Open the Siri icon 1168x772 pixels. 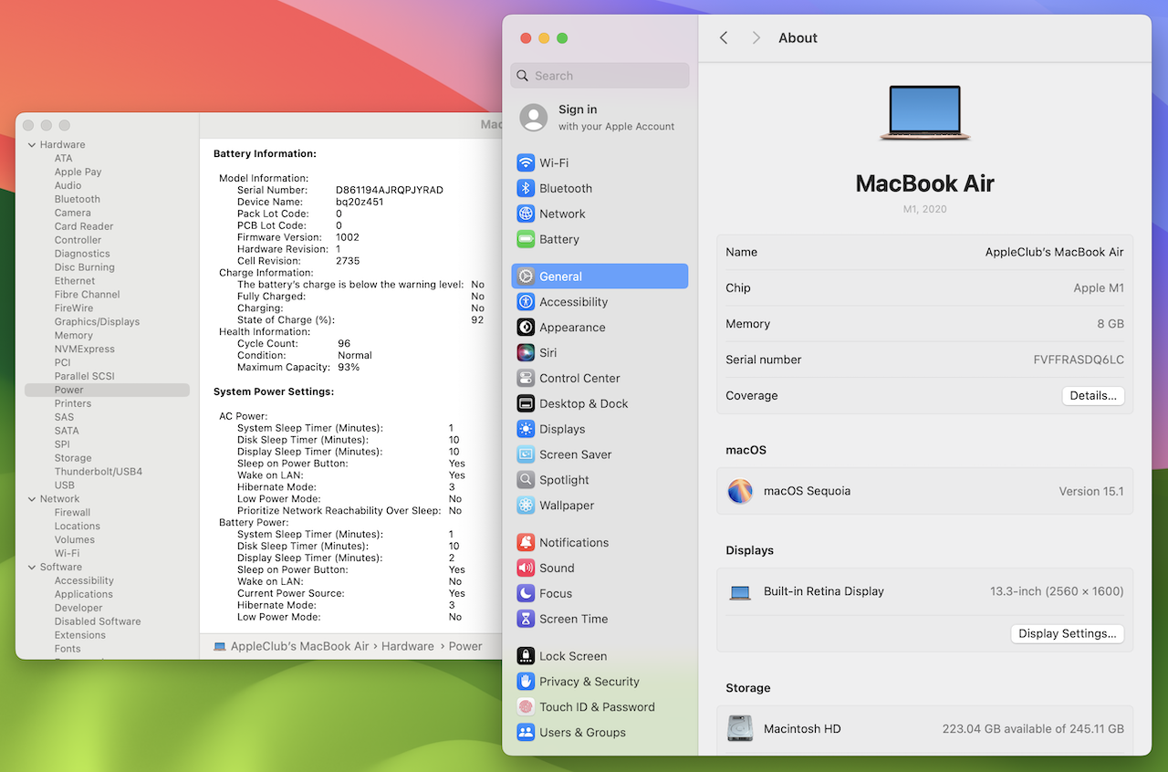[526, 352]
